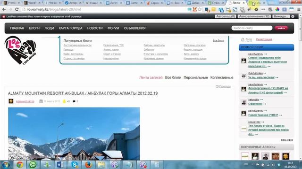Screen dimensions: 302x169
Task: Click the RU language indicator in tray
Action: (x=246, y=164)
